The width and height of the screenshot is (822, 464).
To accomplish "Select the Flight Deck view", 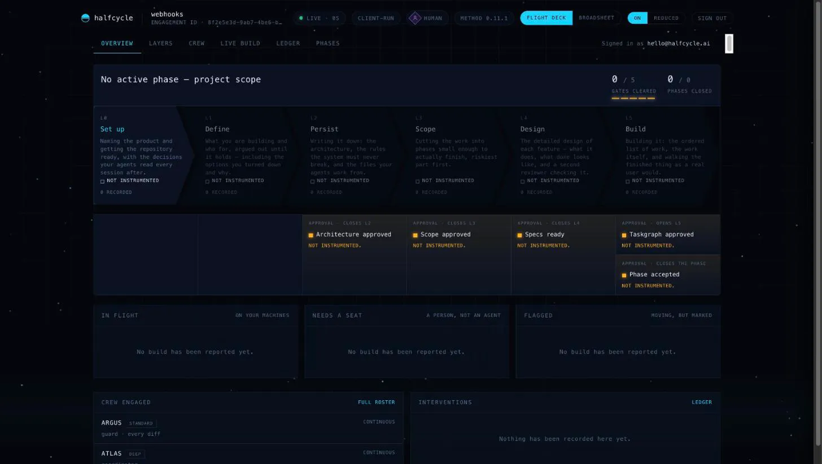I will coord(546,18).
